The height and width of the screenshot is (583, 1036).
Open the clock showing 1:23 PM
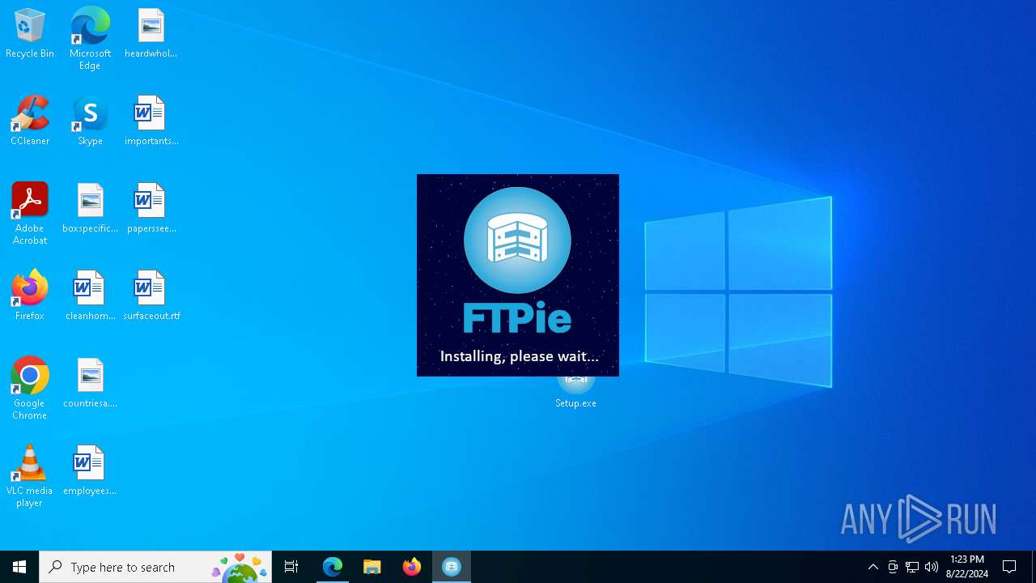(x=967, y=567)
